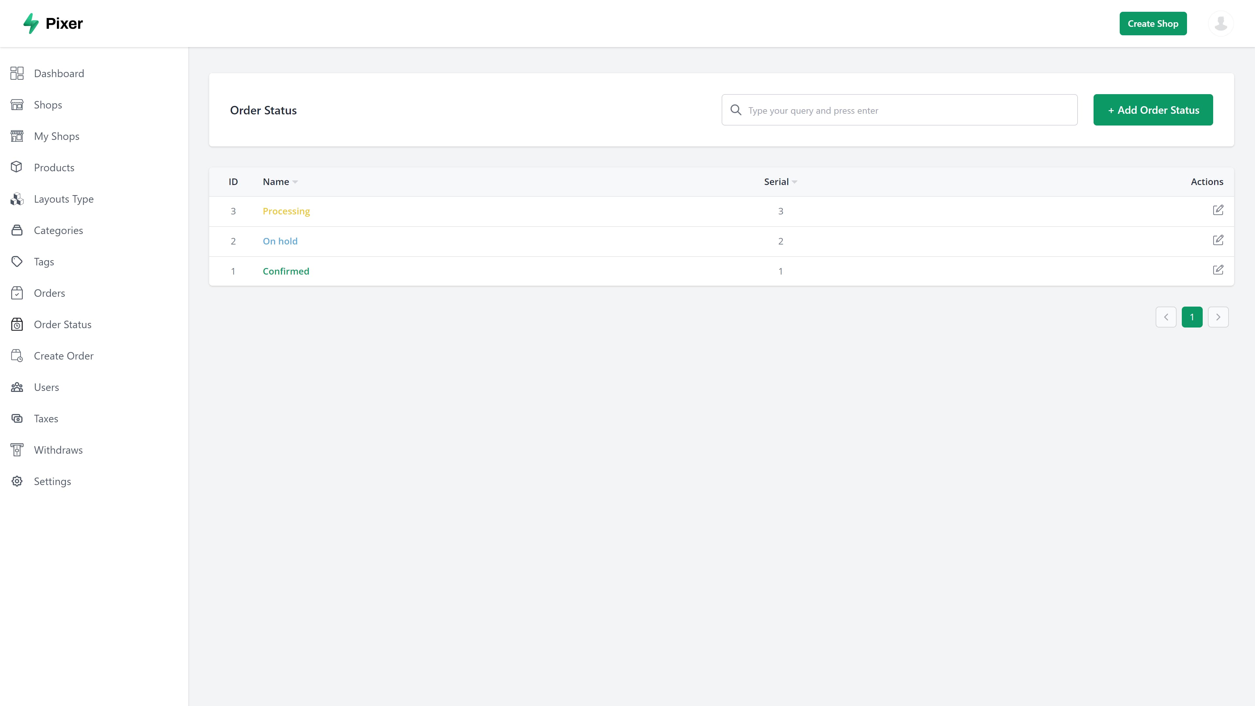1255x706 pixels.
Task: Open Products using the box icon
Action: [17, 167]
